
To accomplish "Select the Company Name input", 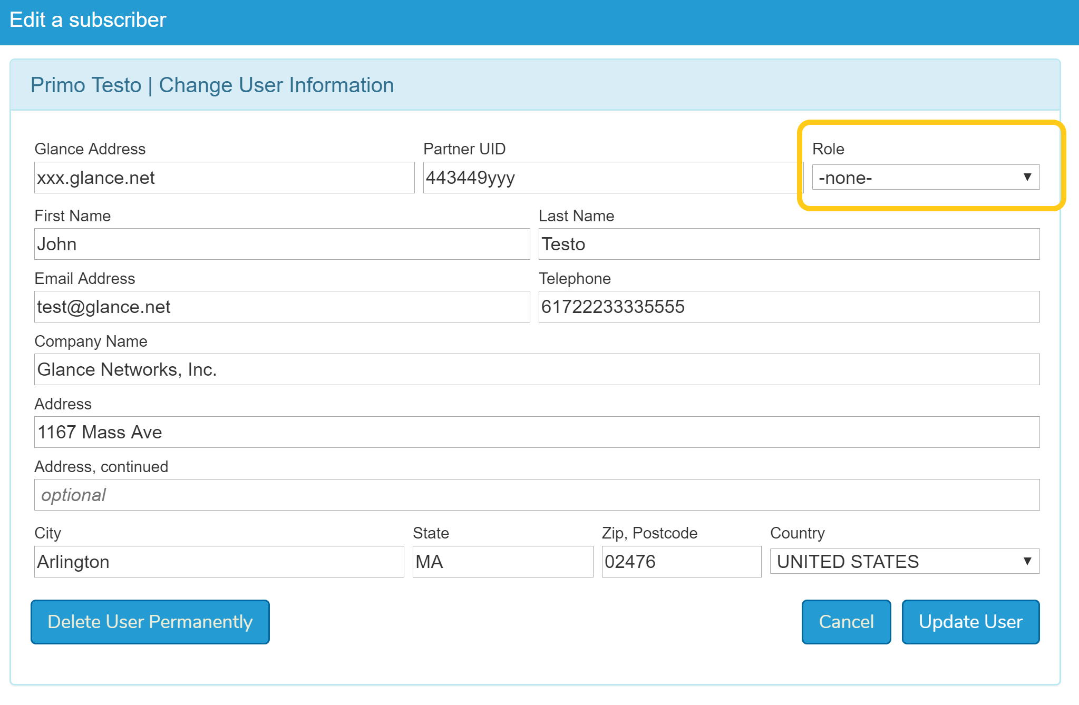I will (x=537, y=369).
